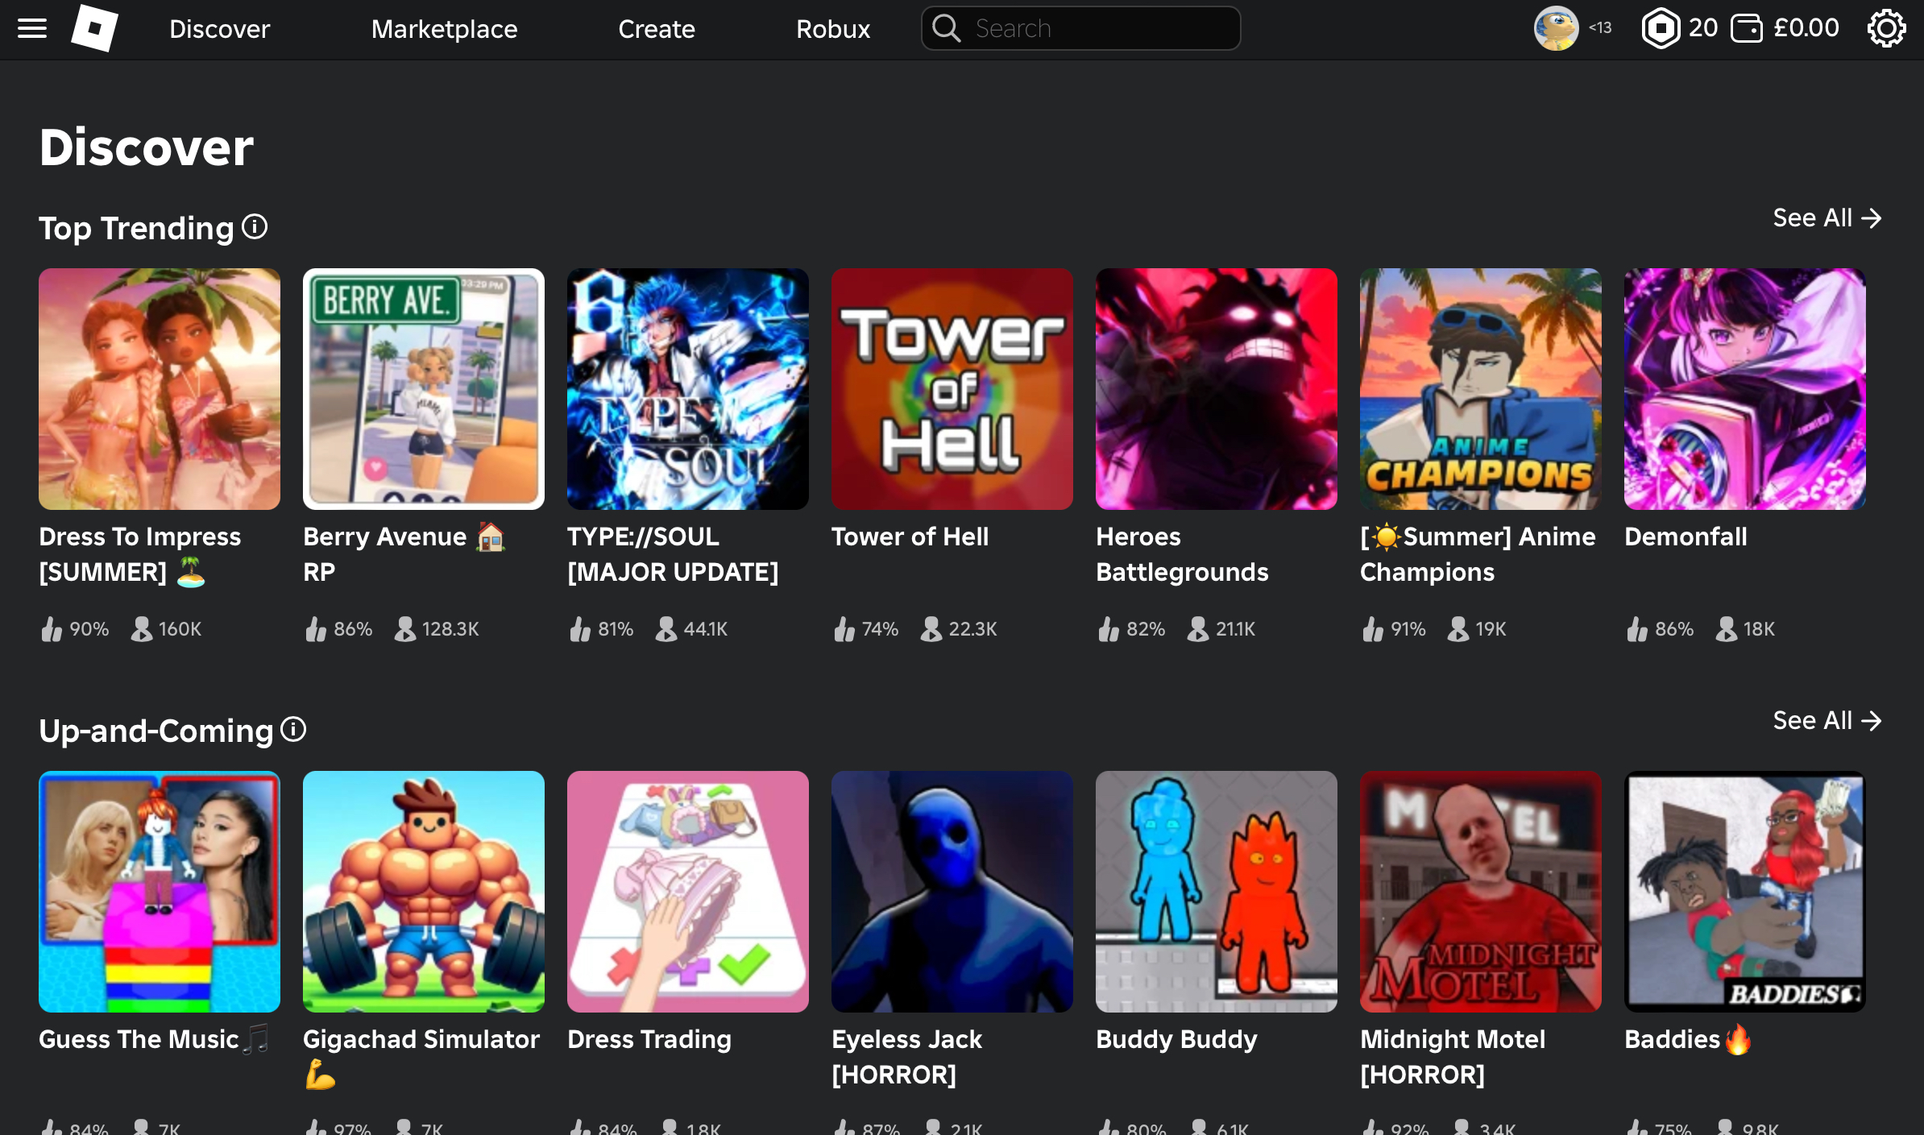Click the Top Trending info icon
The height and width of the screenshot is (1135, 1924).
(x=255, y=227)
